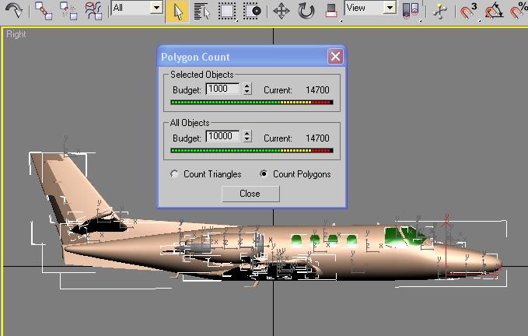The width and height of the screenshot is (528, 336).
Task: Open the Right viewport label menu
Action: [x=16, y=34]
